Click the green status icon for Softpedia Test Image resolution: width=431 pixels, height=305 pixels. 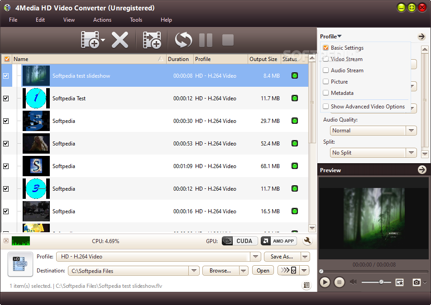coord(295,98)
